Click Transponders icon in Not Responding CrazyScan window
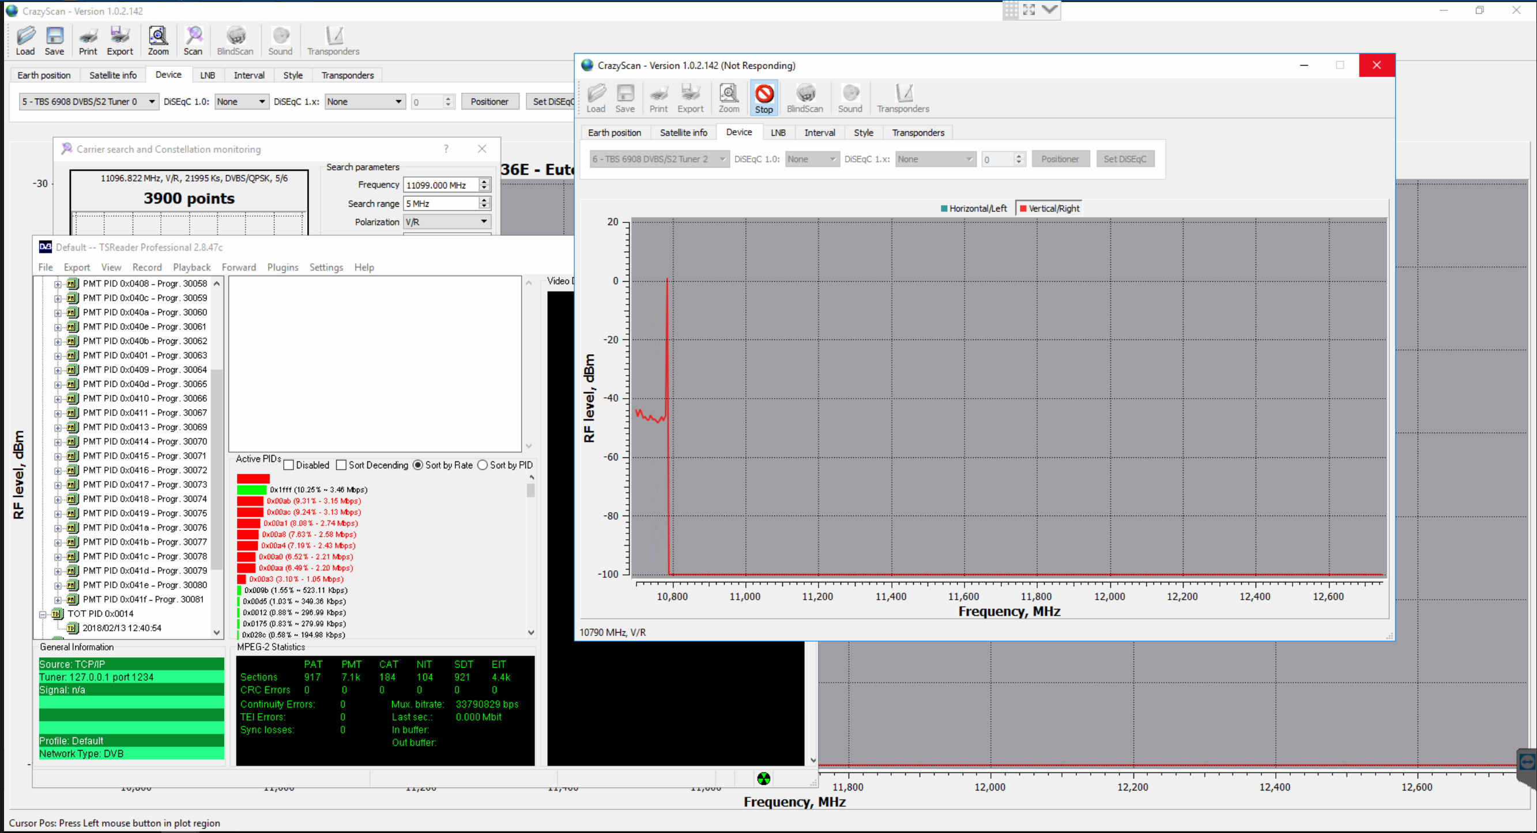The image size is (1537, 833). click(x=903, y=99)
